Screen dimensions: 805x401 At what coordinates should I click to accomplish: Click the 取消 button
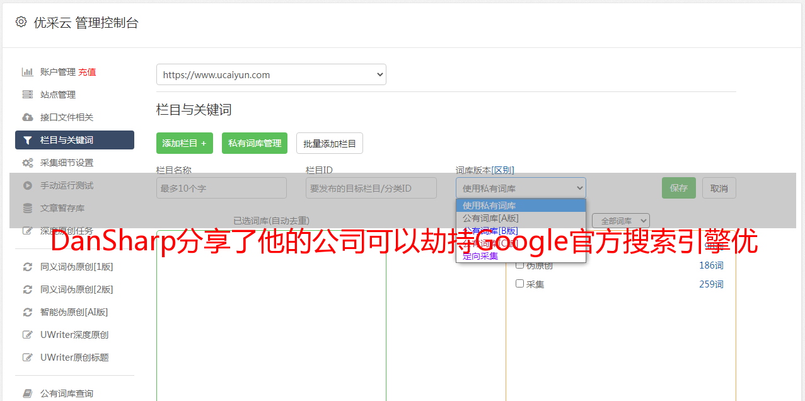[x=719, y=188]
